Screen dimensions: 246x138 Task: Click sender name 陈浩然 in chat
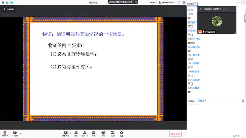(x=192, y=22)
